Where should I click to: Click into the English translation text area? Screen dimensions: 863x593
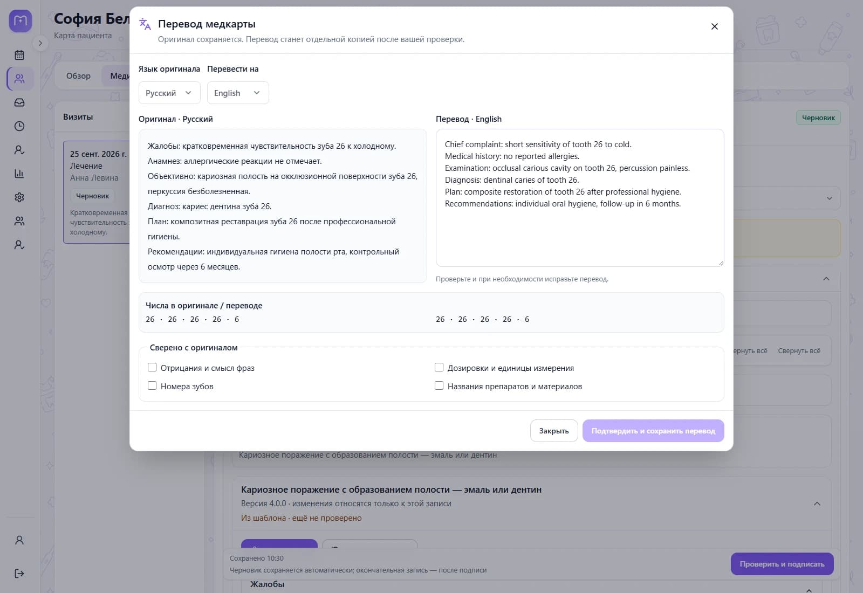click(x=580, y=197)
